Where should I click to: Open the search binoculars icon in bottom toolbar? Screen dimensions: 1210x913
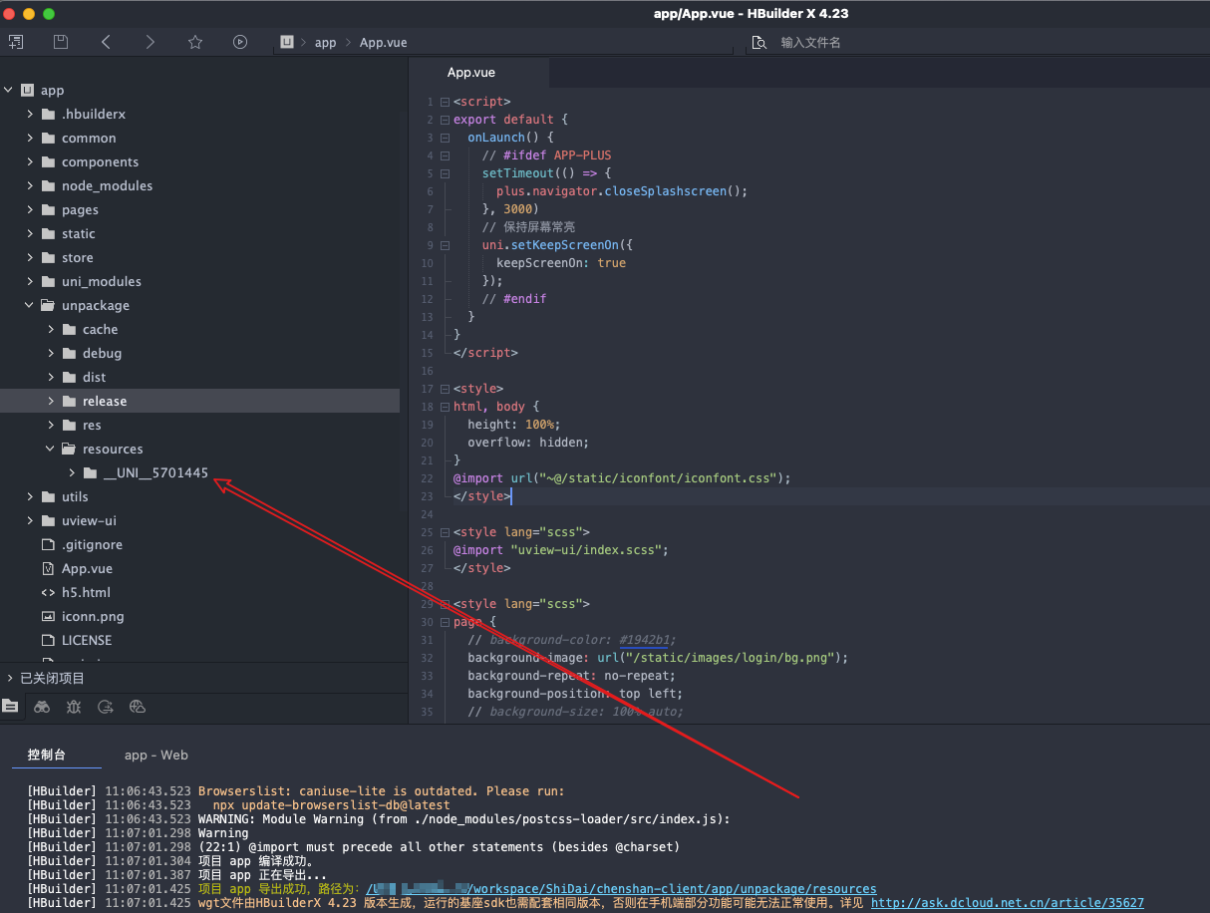pyautogui.click(x=41, y=706)
